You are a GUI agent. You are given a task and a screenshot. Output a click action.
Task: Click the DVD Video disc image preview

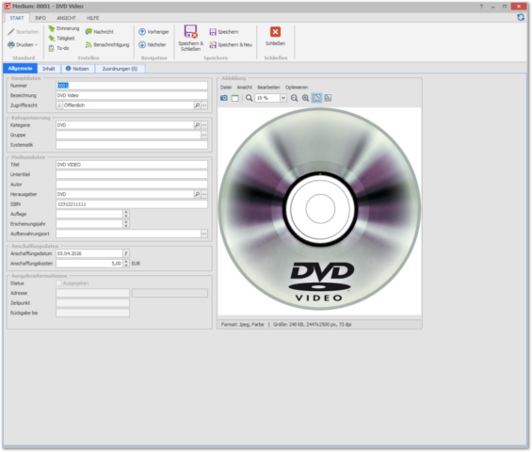[319, 209]
